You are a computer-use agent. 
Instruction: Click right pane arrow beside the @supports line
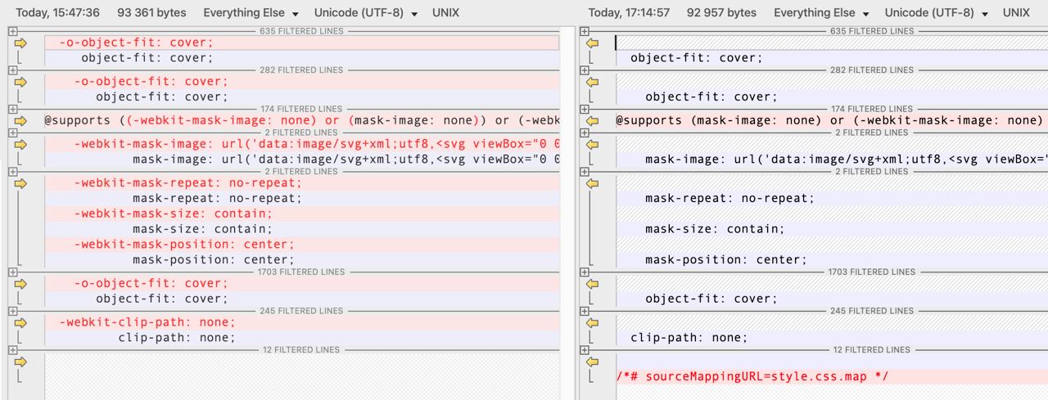(x=593, y=121)
